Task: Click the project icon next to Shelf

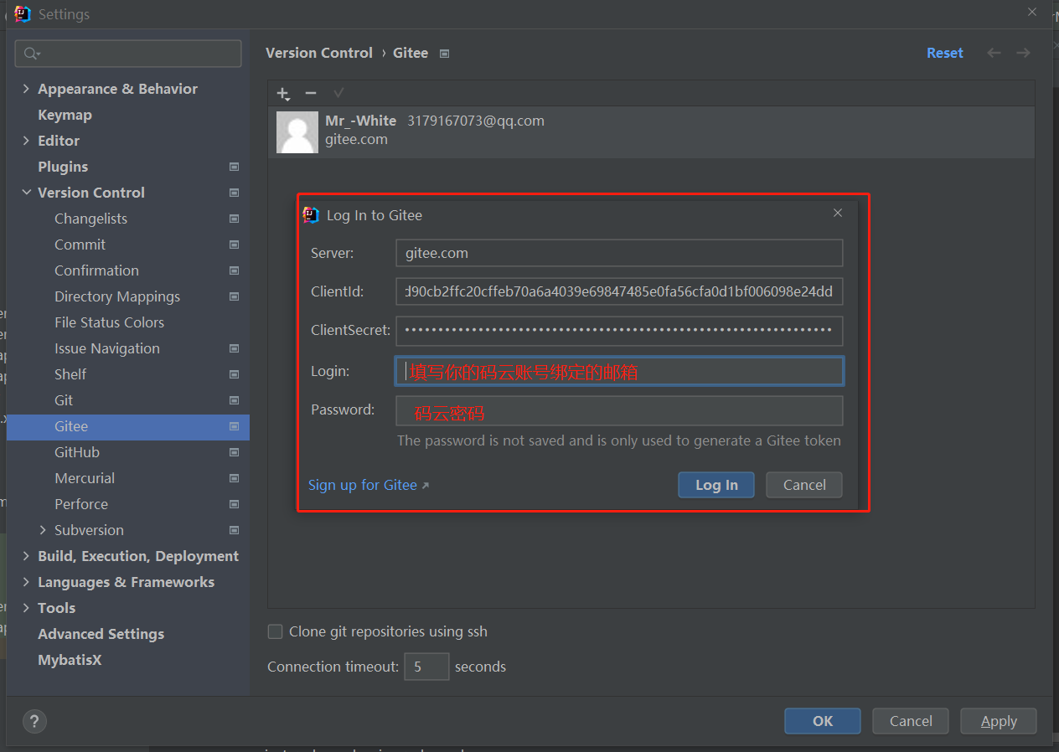Action: click(x=235, y=374)
